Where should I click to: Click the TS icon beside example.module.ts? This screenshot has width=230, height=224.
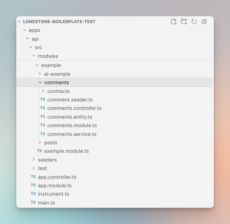[x=39, y=151]
